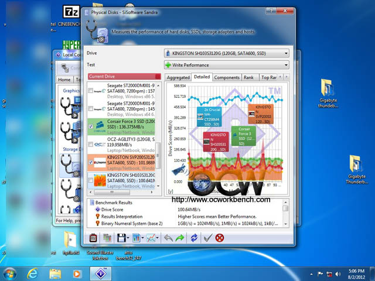The height and width of the screenshot is (281, 375).
Task: Click the Corsair Force 3 green legend box
Action: [x=244, y=136]
